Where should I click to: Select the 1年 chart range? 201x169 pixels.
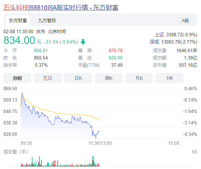click(x=170, y=78)
